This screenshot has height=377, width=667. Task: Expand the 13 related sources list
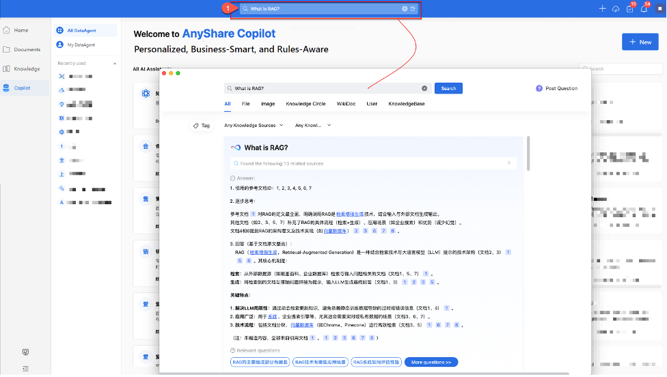point(508,163)
